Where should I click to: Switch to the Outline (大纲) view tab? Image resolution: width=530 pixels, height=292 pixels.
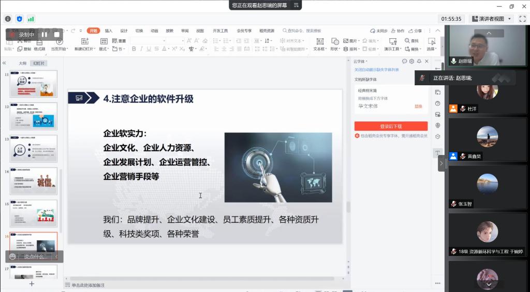tap(22, 63)
